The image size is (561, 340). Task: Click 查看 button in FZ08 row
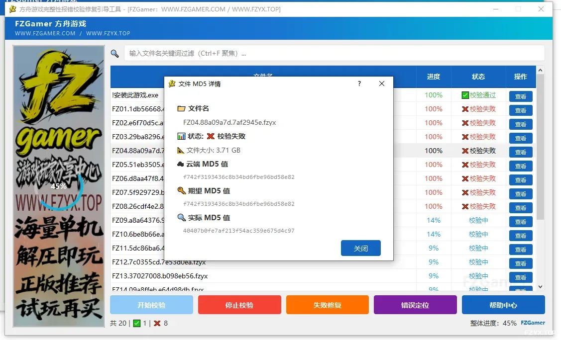pos(521,208)
